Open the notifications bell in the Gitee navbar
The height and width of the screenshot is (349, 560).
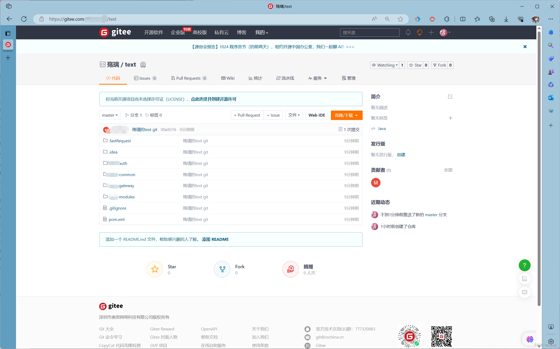pos(408,32)
